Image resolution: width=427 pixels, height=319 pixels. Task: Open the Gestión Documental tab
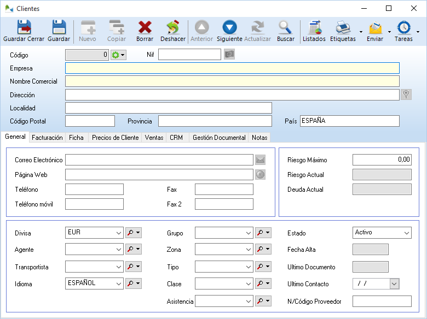point(219,138)
